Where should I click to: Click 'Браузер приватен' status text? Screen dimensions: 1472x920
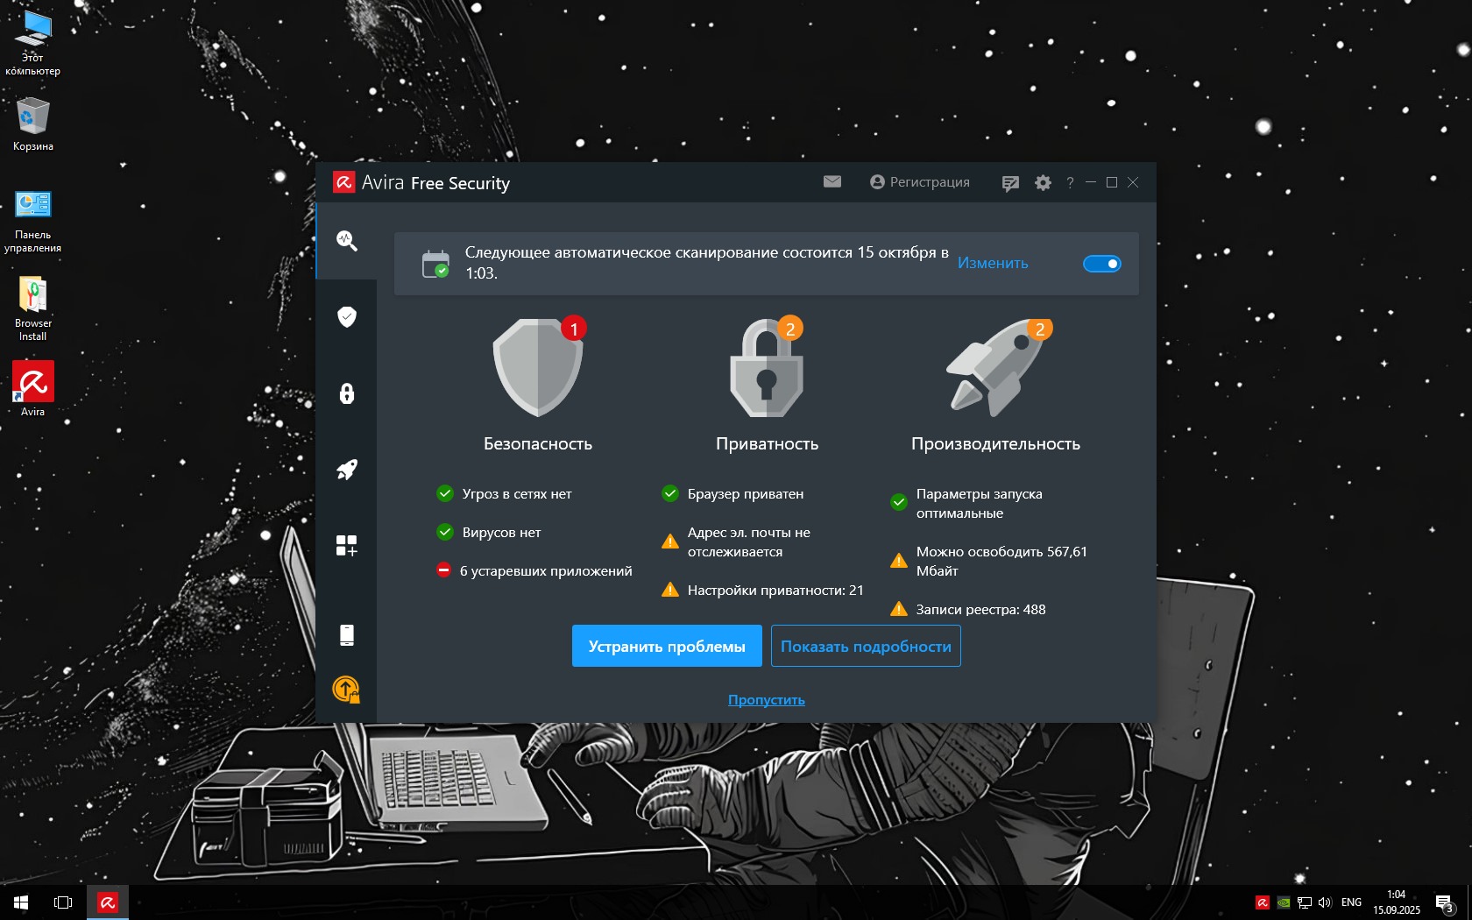tap(746, 493)
